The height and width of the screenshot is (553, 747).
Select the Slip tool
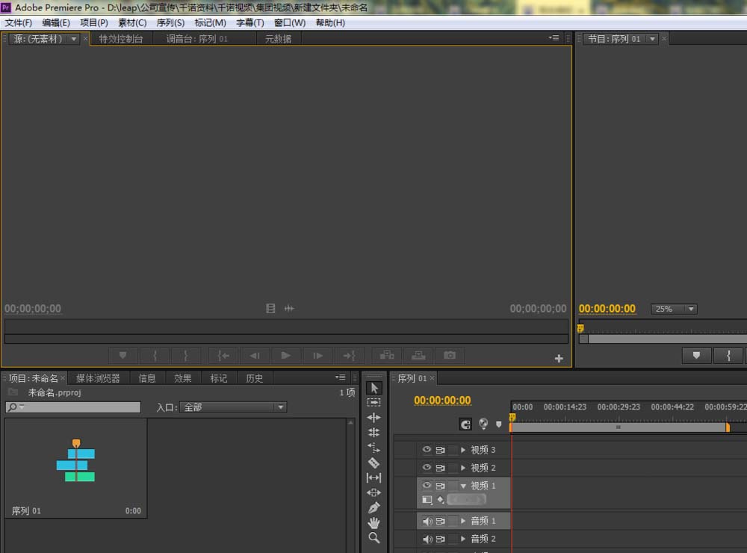[x=374, y=478]
